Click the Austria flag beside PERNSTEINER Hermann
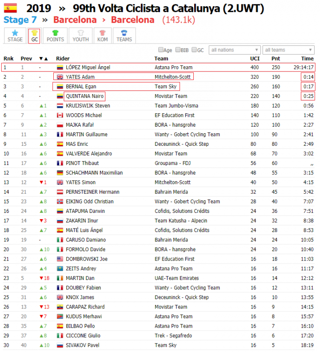The height and width of the screenshot is (352, 320). point(60,192)
